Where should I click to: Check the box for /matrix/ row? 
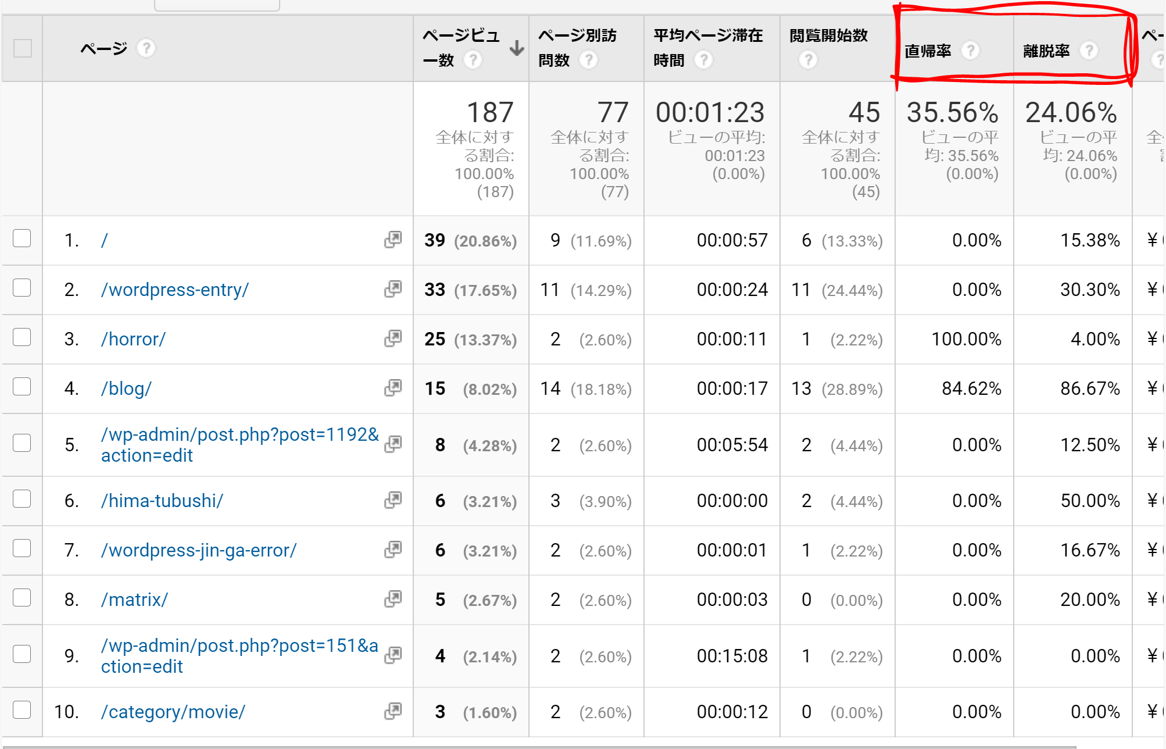point(22,598)
